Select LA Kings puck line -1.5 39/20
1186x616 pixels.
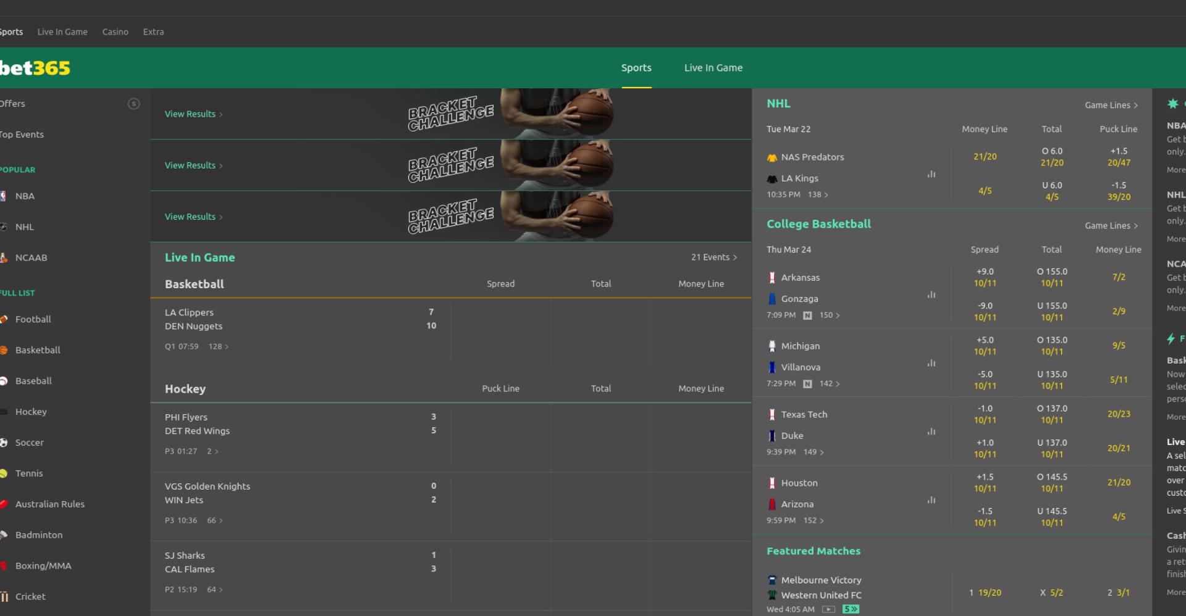[x=1119, y=191]
